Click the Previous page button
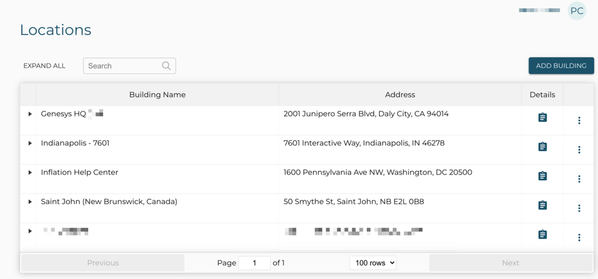This screenshot has width=598, height=279. click(x=103, y=263)
